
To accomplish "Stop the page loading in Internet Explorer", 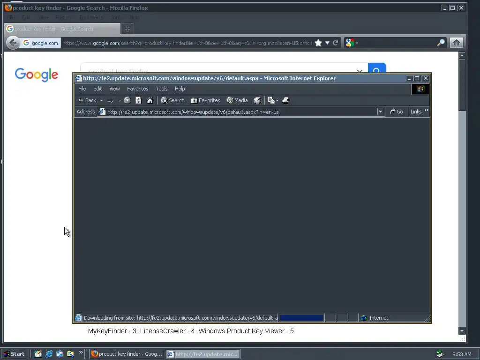I will 127,100.
